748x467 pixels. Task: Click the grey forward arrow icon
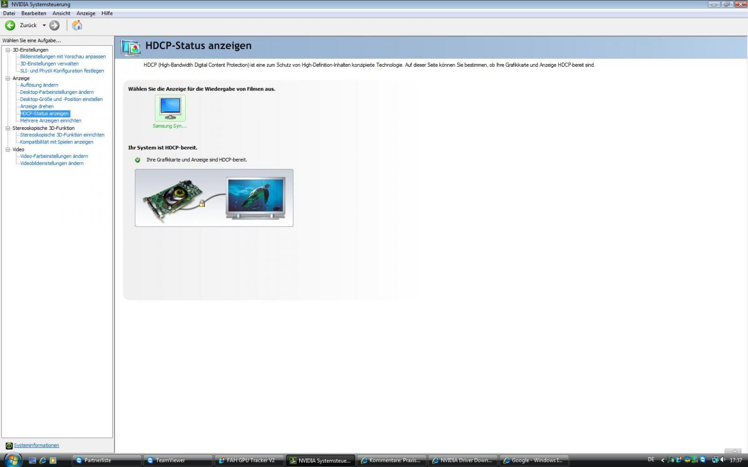click(55, 25)
